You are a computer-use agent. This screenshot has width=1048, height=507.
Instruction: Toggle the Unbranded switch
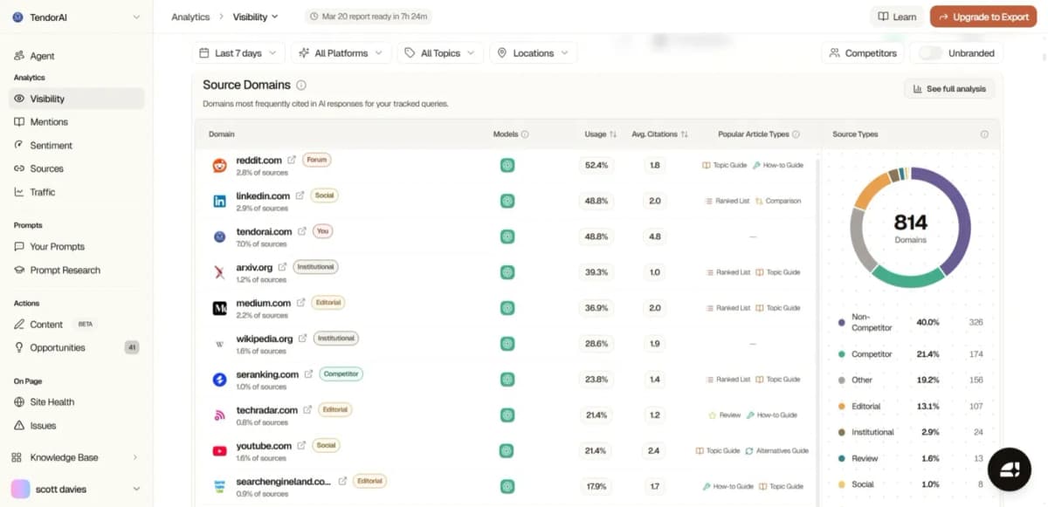(x=931, y=53)
